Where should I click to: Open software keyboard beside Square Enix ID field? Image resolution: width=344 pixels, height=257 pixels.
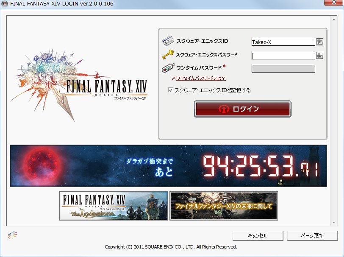[319, 42]
